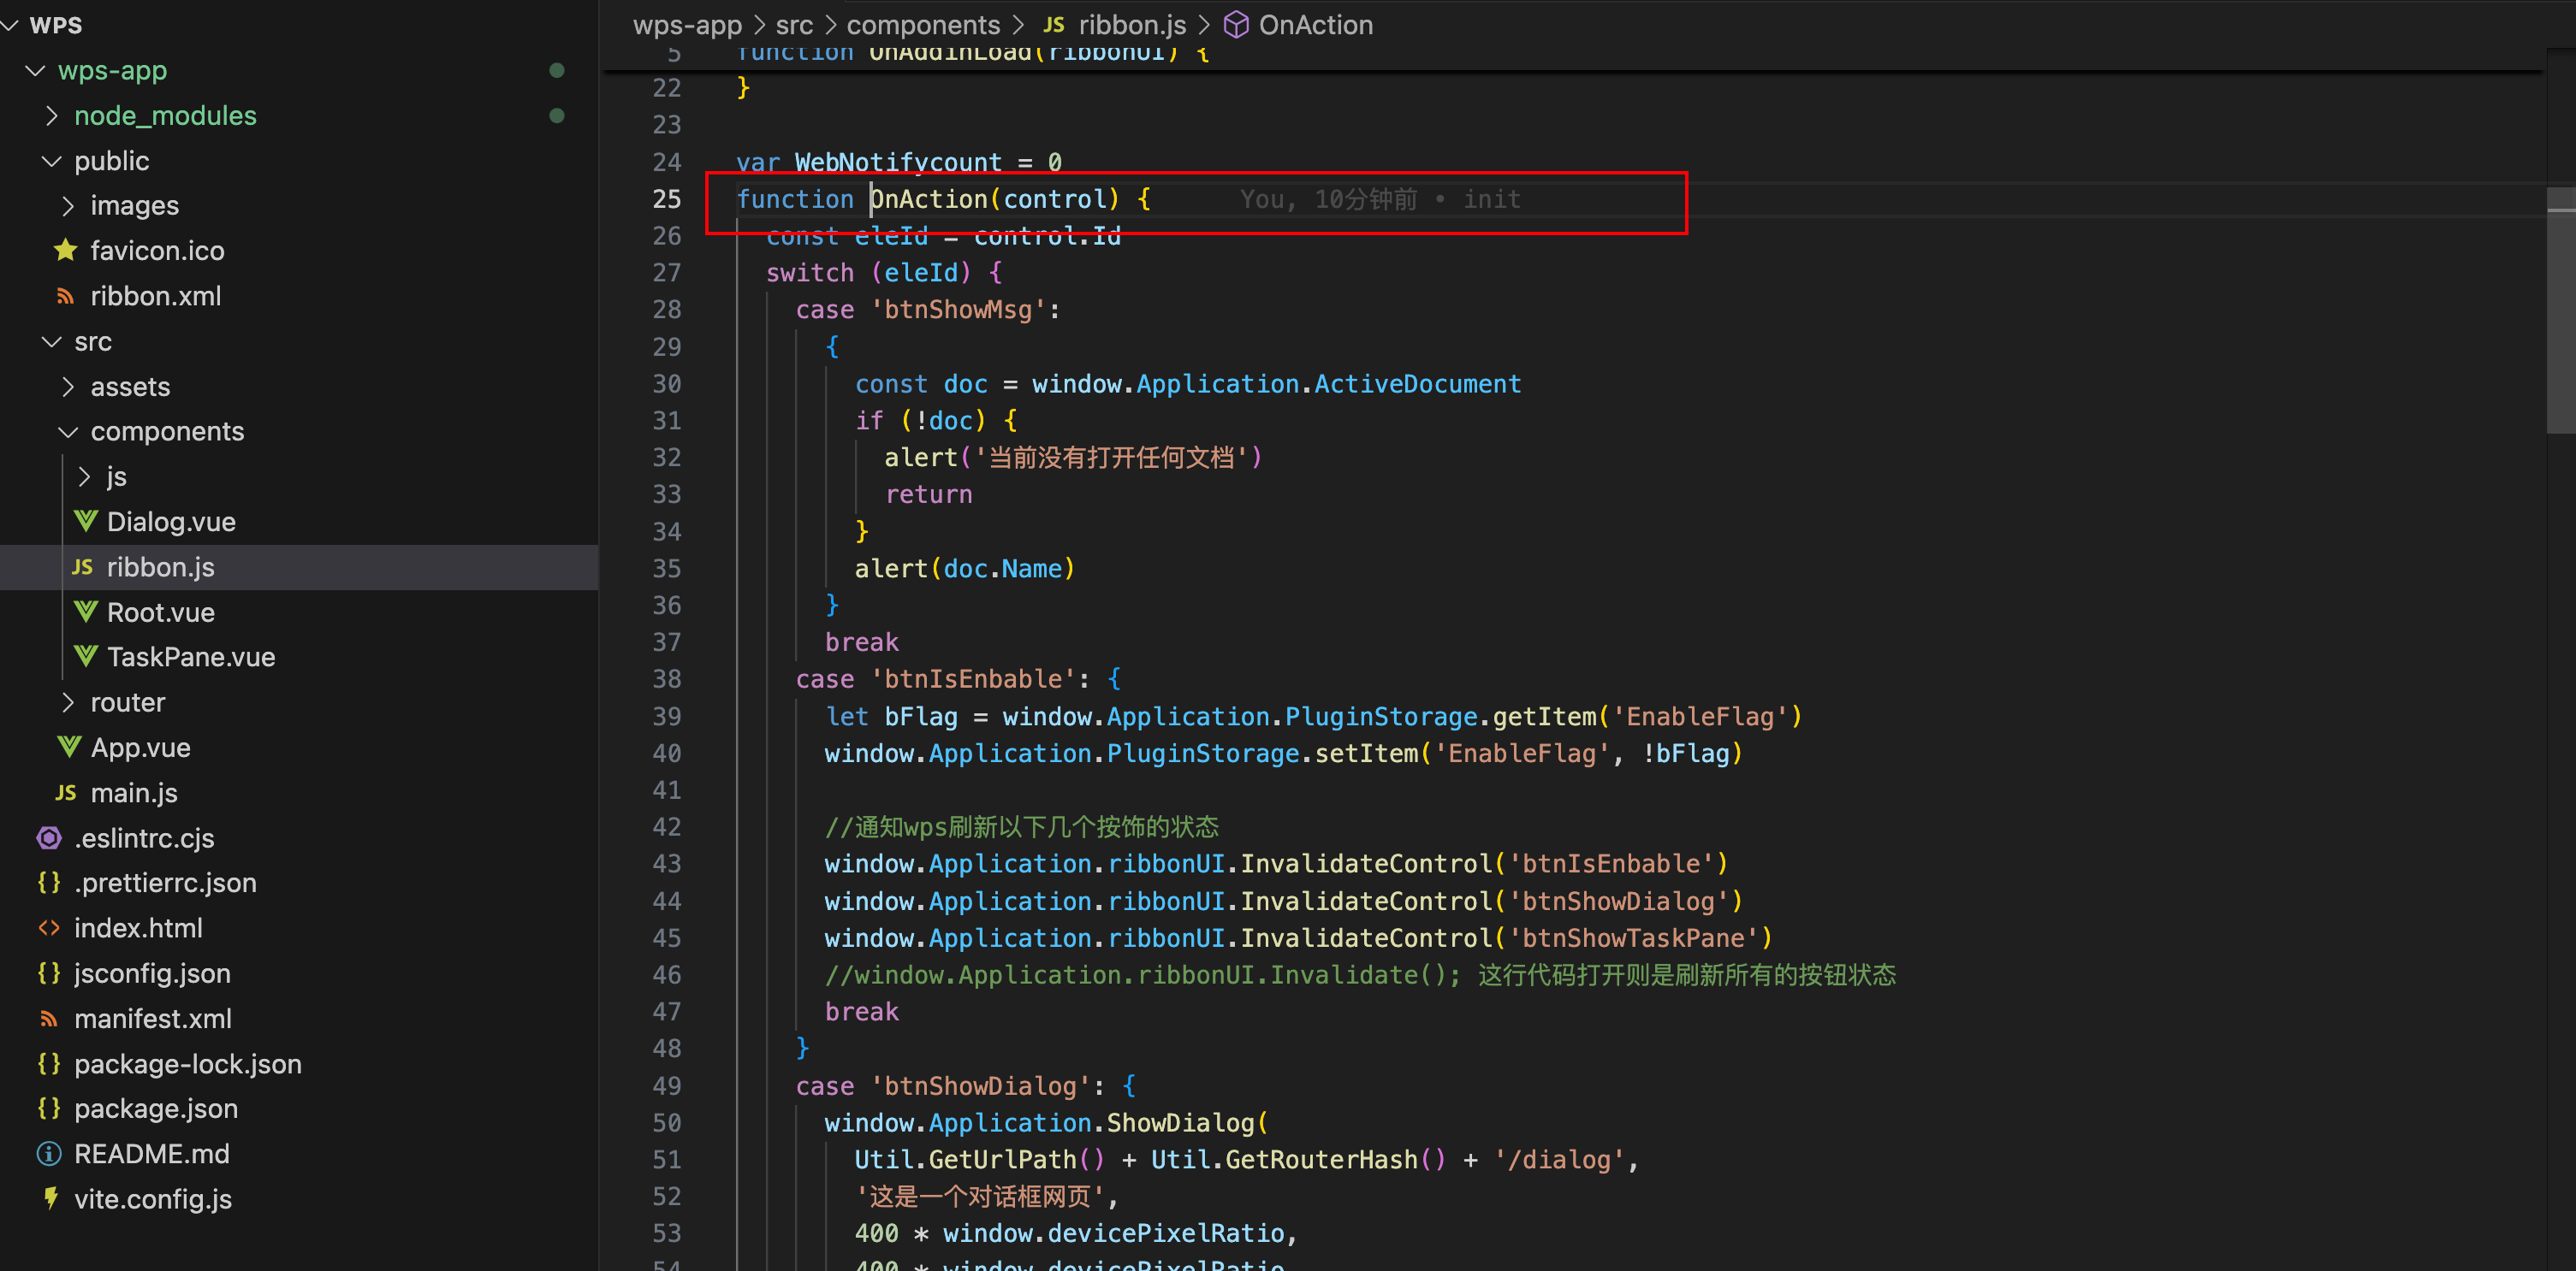The image size is (2576, 1271).
Task: Click the RSS icon beside ribbon.xml
Action: [66, 297]
